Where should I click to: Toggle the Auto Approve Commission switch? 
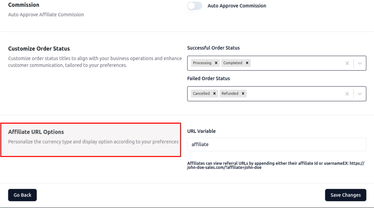[x=195, y=6]
